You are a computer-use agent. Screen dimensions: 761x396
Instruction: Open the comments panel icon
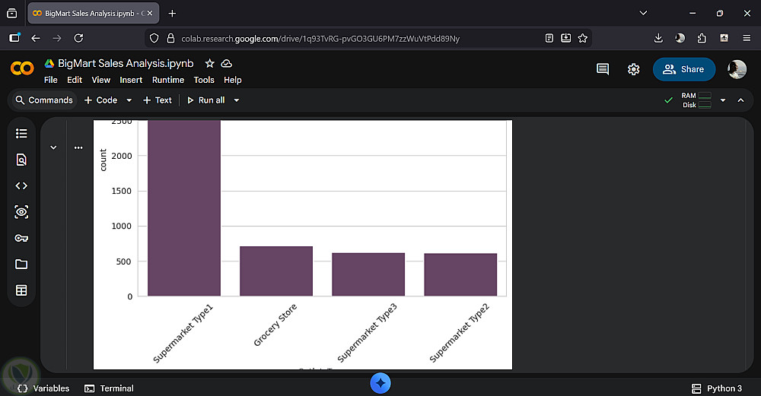[x=603, y=69]
